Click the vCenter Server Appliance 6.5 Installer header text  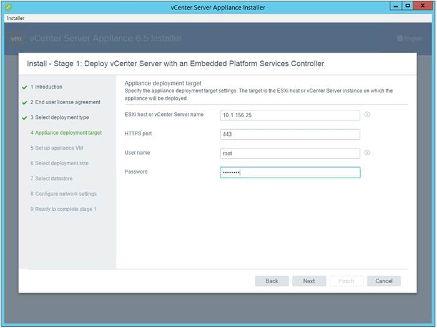106,38
